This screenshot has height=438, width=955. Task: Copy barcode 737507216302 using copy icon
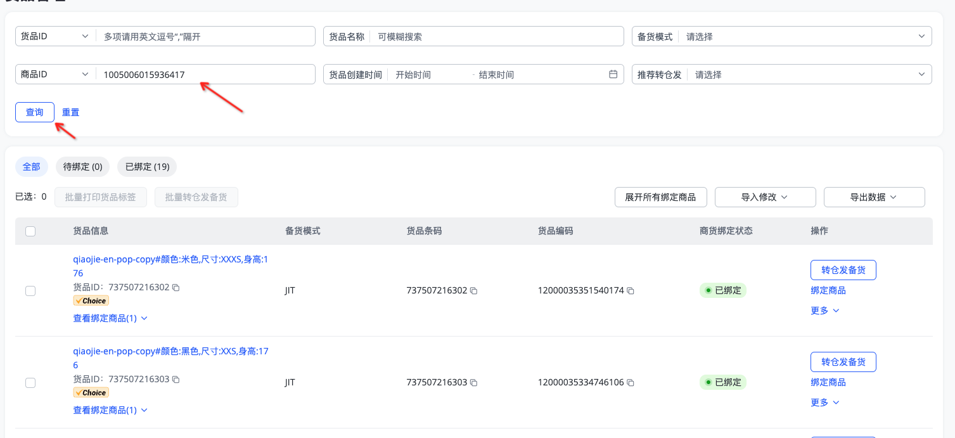point(473,291)
